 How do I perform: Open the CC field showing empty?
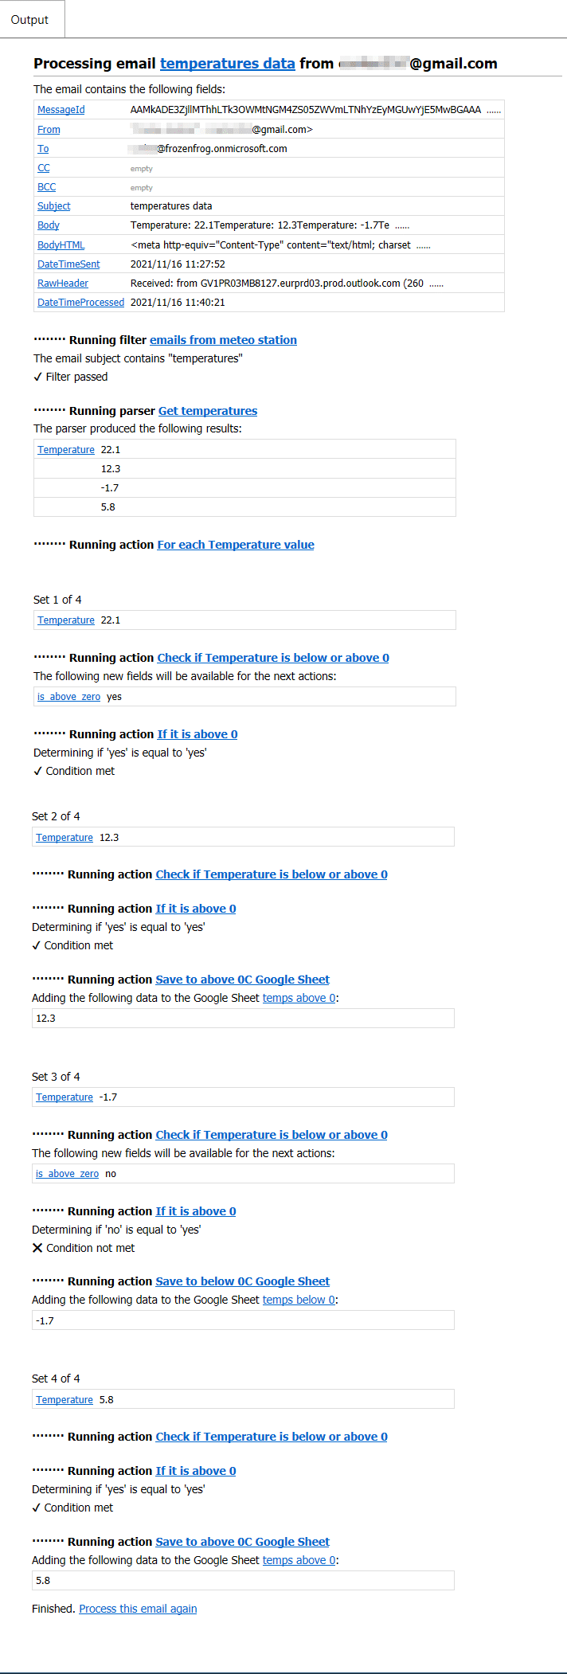pyautogui.click(x=43, y=167)
